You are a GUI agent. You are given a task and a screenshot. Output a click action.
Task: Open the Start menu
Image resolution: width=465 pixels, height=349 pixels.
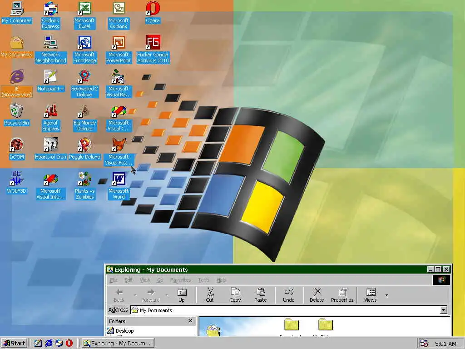pyautogui.click(x=14, y=344)
